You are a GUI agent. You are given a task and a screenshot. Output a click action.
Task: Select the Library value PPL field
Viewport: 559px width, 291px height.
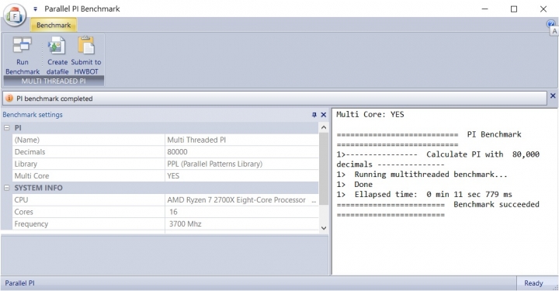pyautogui.click(x=241, y=164)
